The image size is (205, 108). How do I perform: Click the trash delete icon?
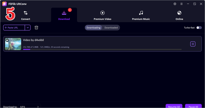(36, 28)
